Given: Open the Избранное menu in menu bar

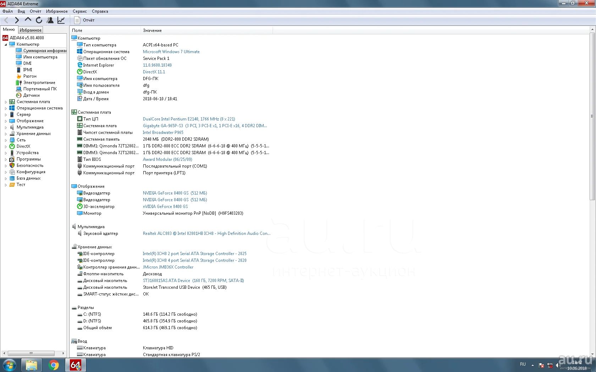Looking at the screenshot, I should point(57,11).
